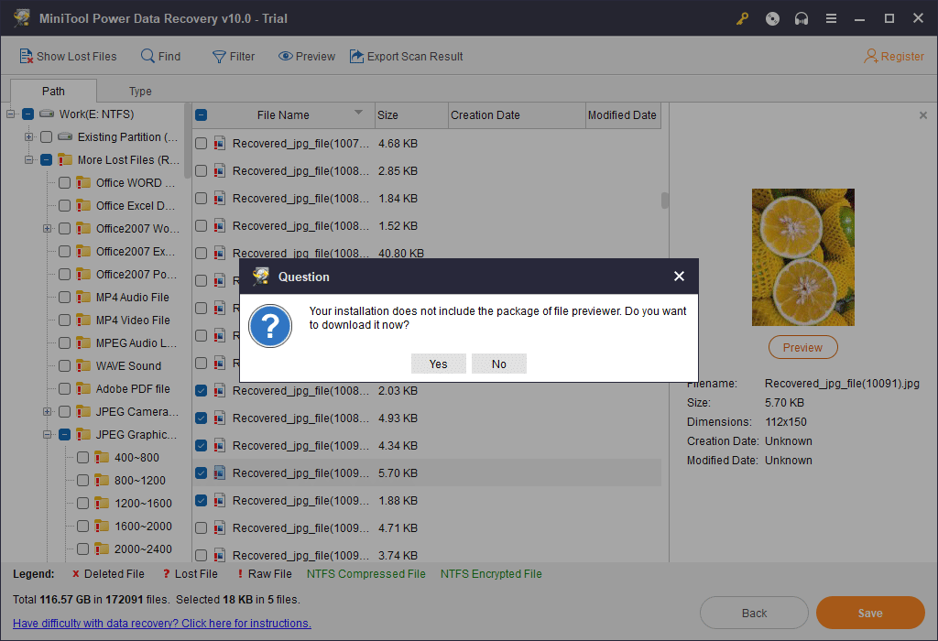Click the 1200~1600 folder icon
Image resolution: width=938 pixels, height=641 pixels.
pos(102,503)
